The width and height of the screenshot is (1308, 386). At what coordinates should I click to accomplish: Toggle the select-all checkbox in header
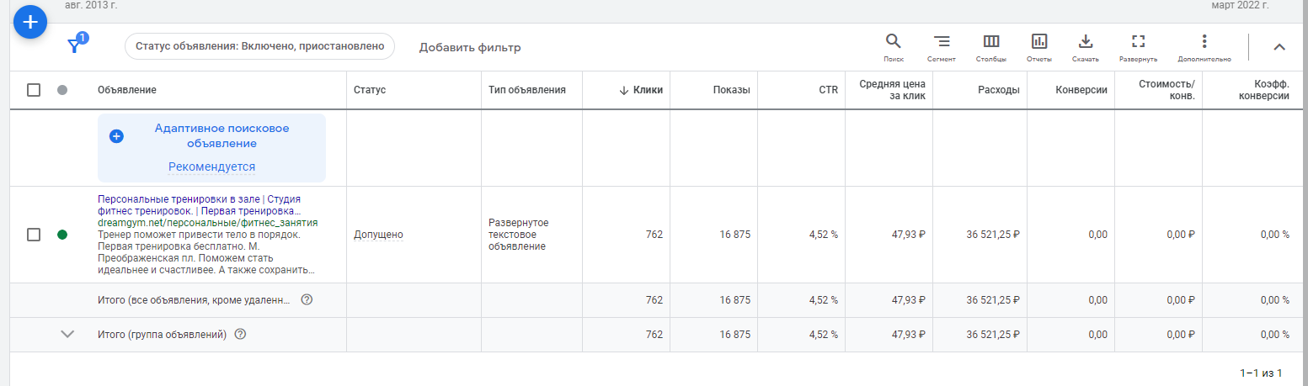pos(34,90)
